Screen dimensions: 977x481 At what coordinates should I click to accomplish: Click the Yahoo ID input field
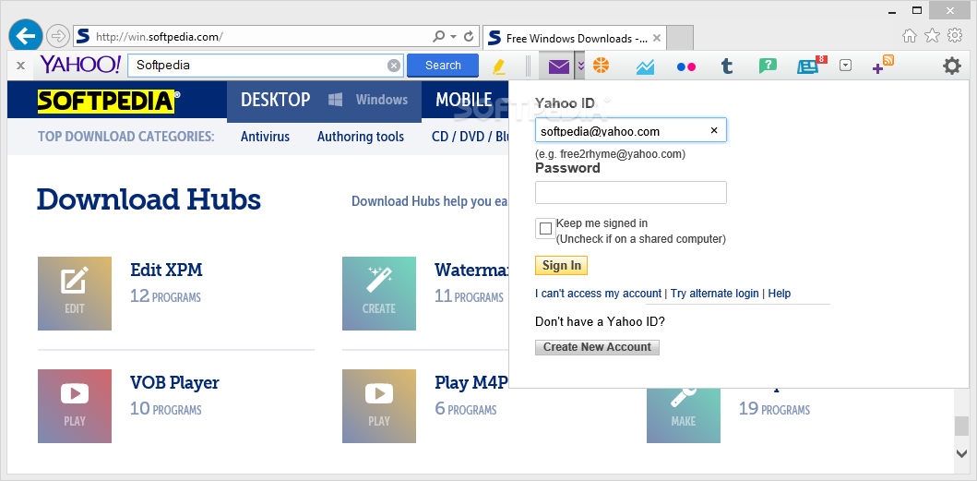(x=630, y=130)
